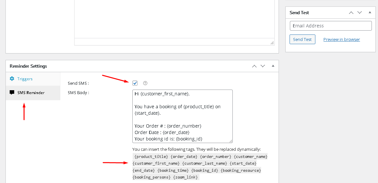Click the SMS Body label
Viewport: 378px width, 183px height.
click(78, 92)
